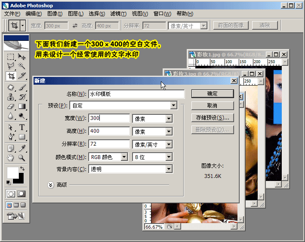Screen dimensions: 305x242
Task: Select the Gradient tool
Action: pos(22,106)
